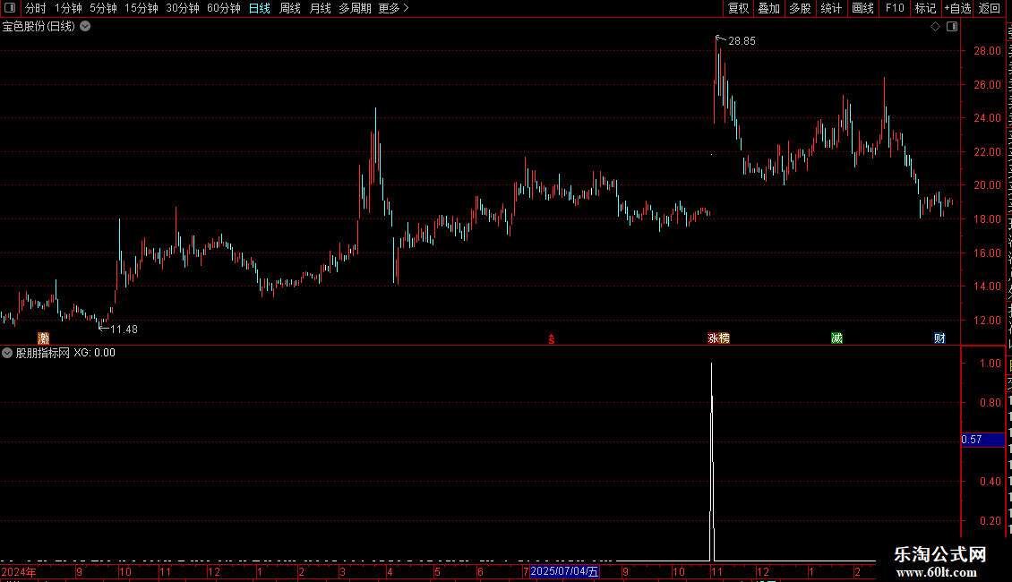Viewport: 1012px width, 582px height.
Task: Click the 叠加 overlay button
Action: [x=768, y=8]
